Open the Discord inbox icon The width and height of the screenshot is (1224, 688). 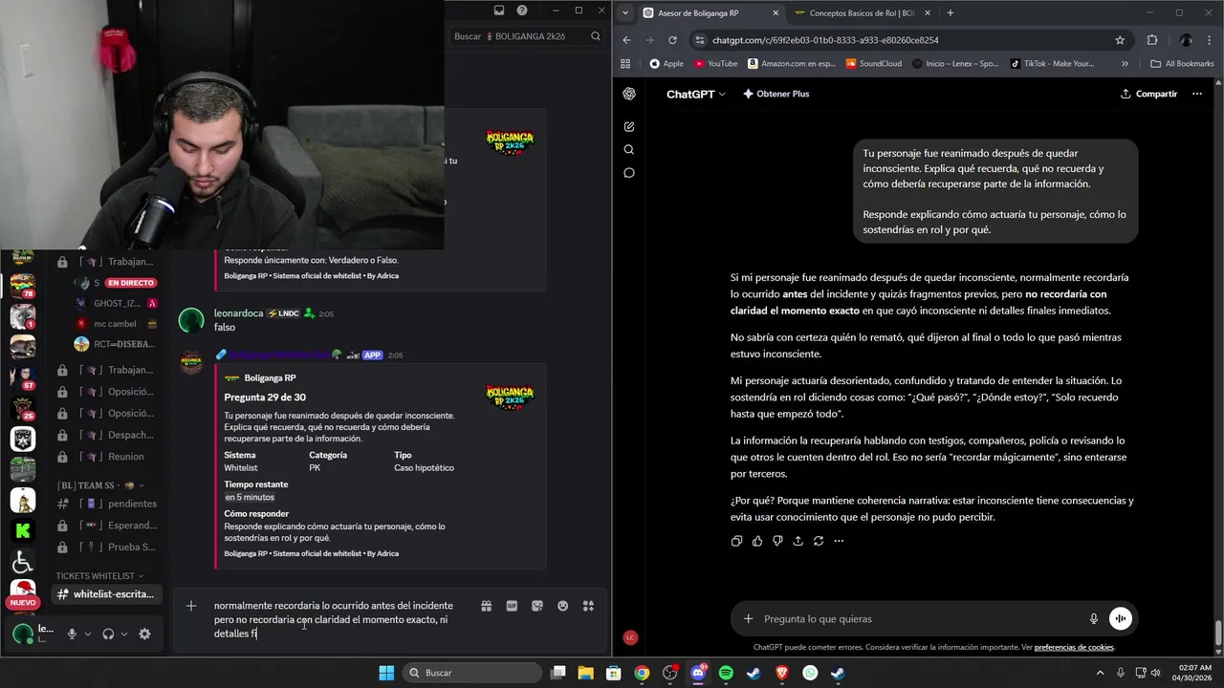tap(499, 11)
